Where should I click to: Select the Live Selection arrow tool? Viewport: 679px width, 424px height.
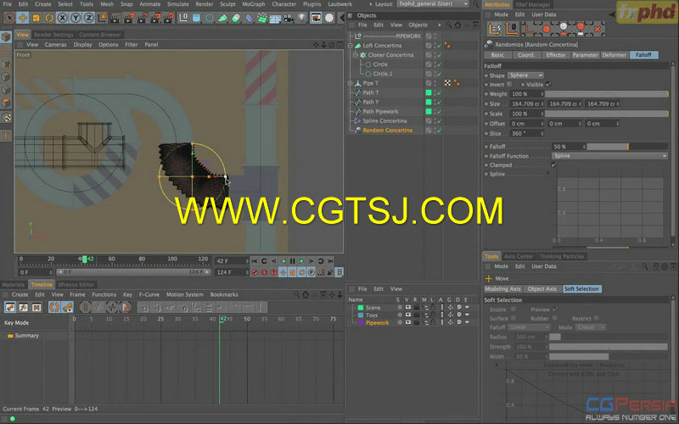coord(9,18)
